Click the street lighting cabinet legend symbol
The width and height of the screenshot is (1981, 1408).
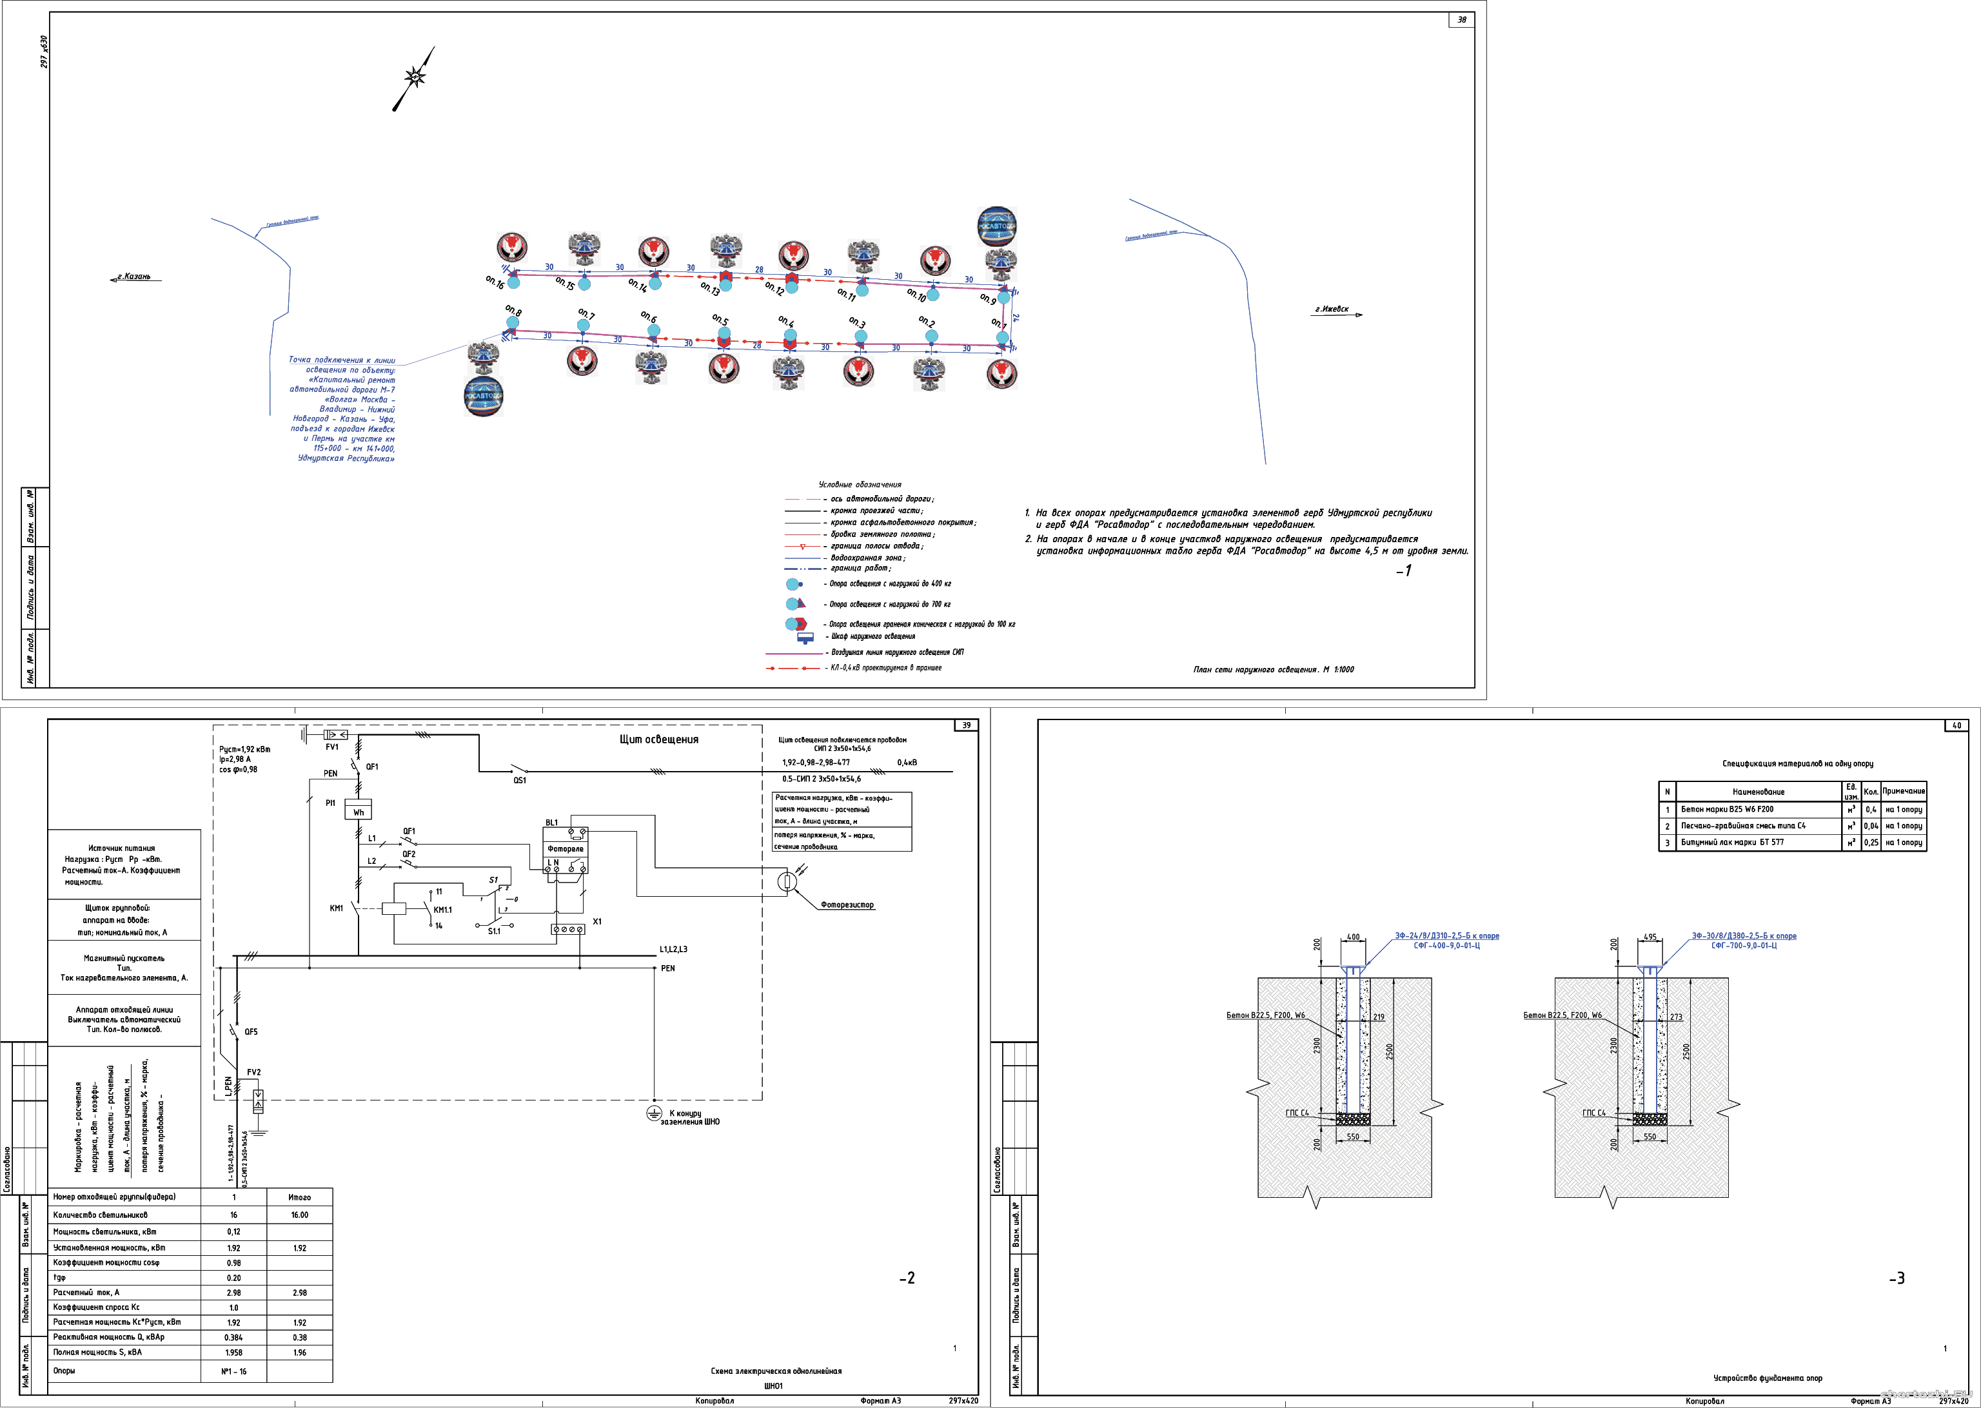tap(805, 638)
